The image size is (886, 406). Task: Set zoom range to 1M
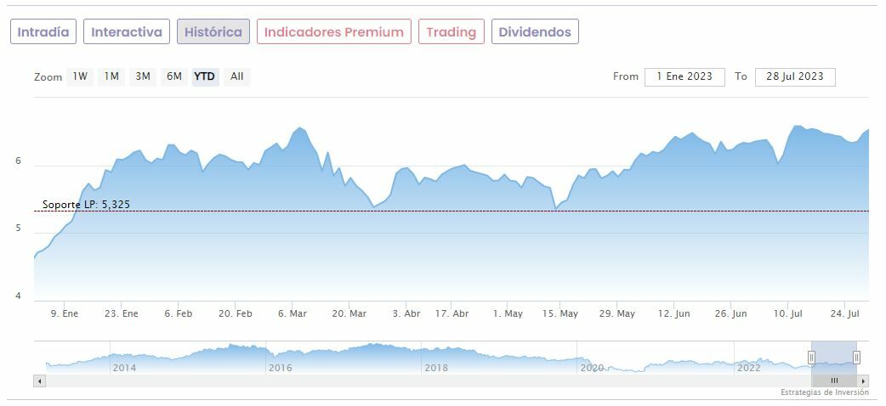111,76
